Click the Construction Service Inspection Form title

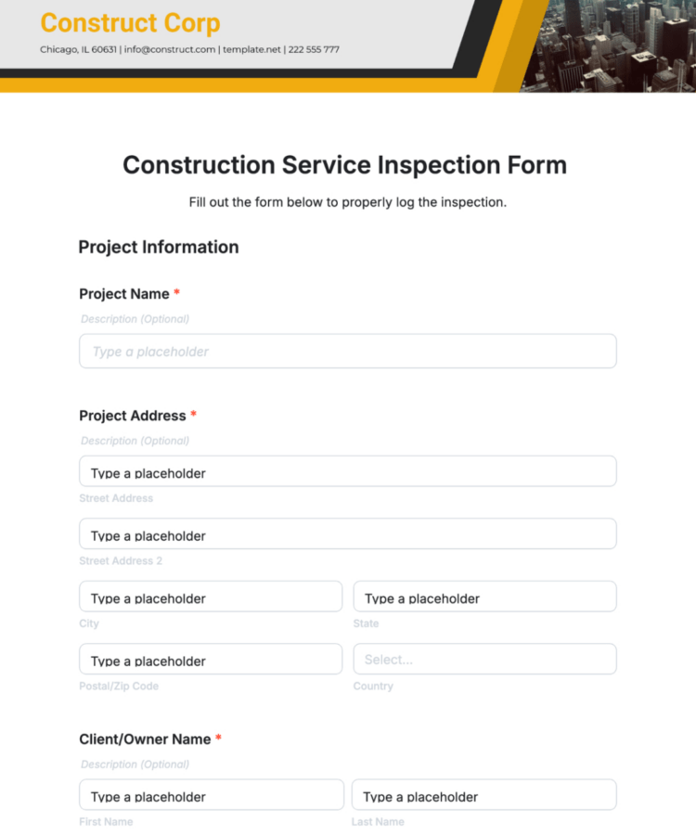[344, 165]
